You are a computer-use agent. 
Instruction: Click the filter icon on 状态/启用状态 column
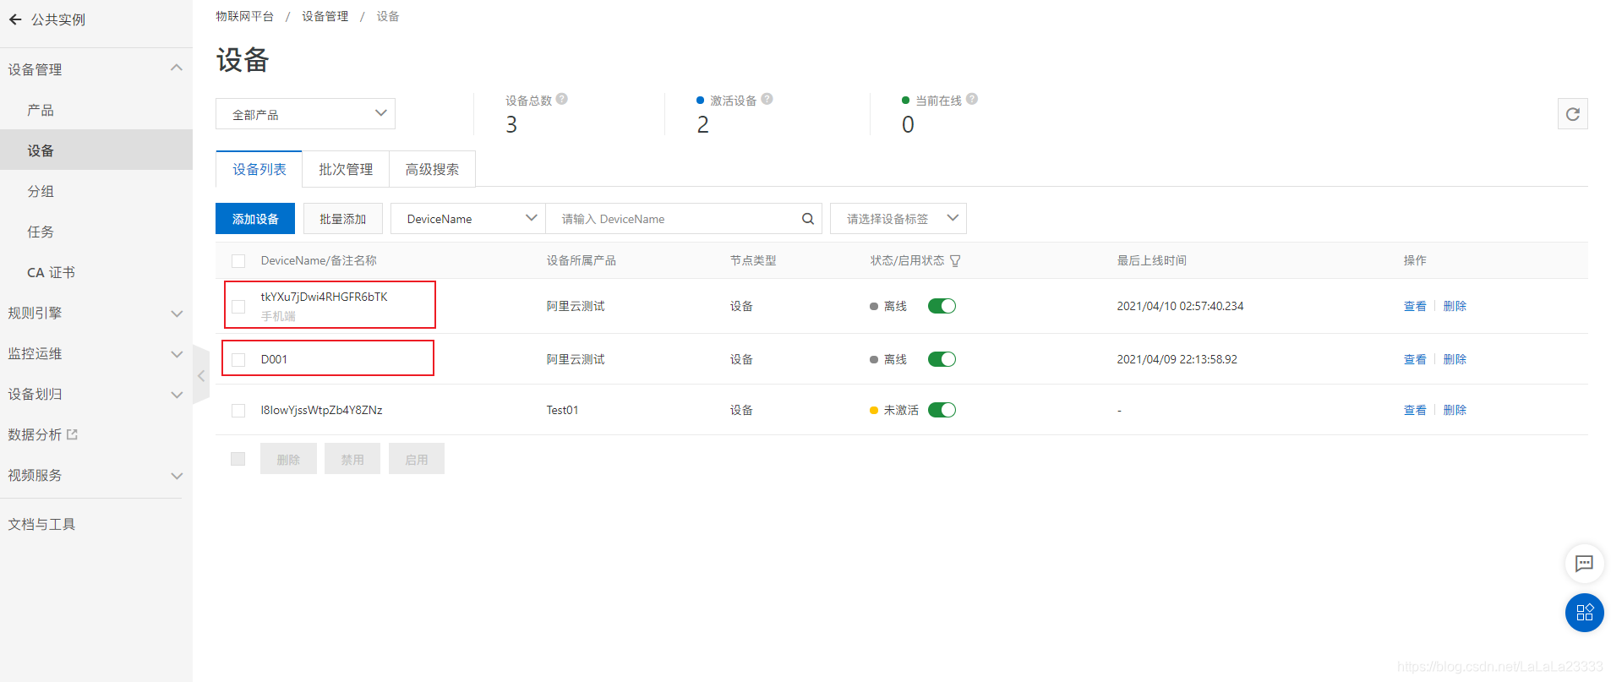(955, 261)
